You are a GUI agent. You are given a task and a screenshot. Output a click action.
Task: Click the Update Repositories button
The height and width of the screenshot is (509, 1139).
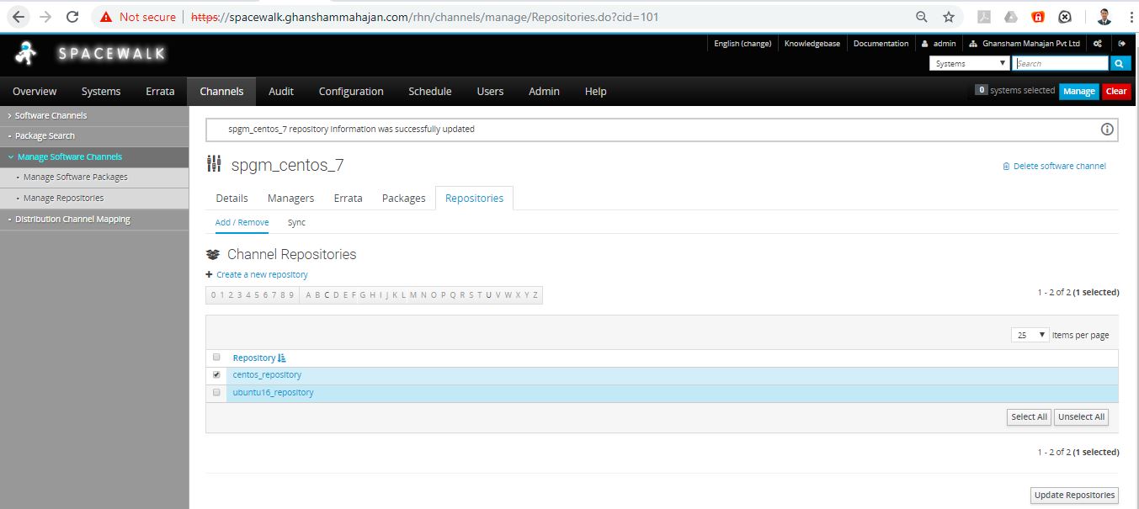[1074, 495]
